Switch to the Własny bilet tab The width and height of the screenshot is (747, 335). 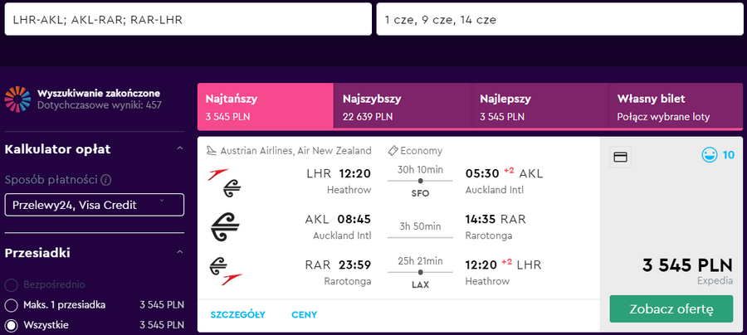[x=675, y=107]
